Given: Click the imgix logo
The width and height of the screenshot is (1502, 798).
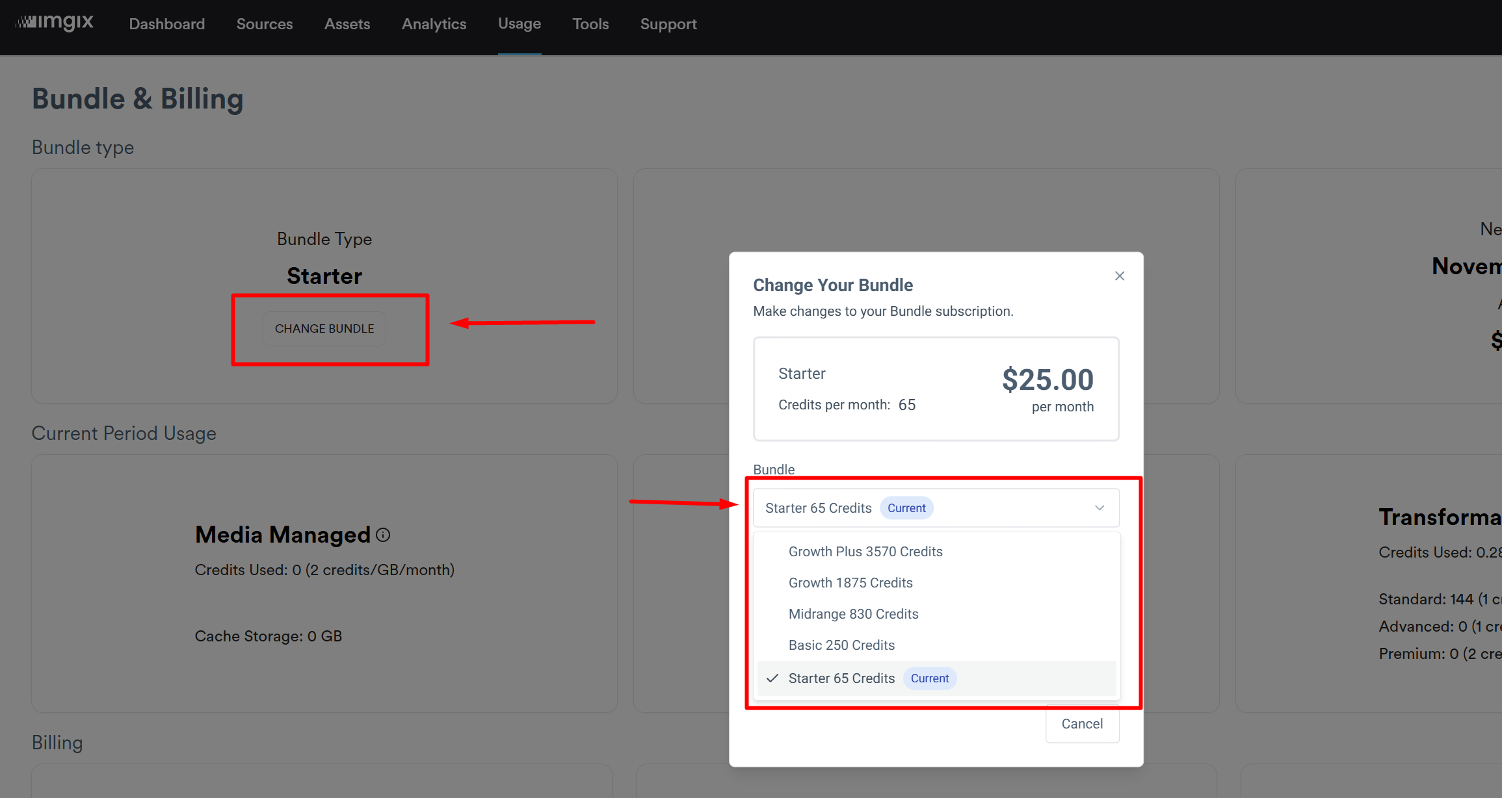Looking at the screenshot, I should click(x=55, y=23).
